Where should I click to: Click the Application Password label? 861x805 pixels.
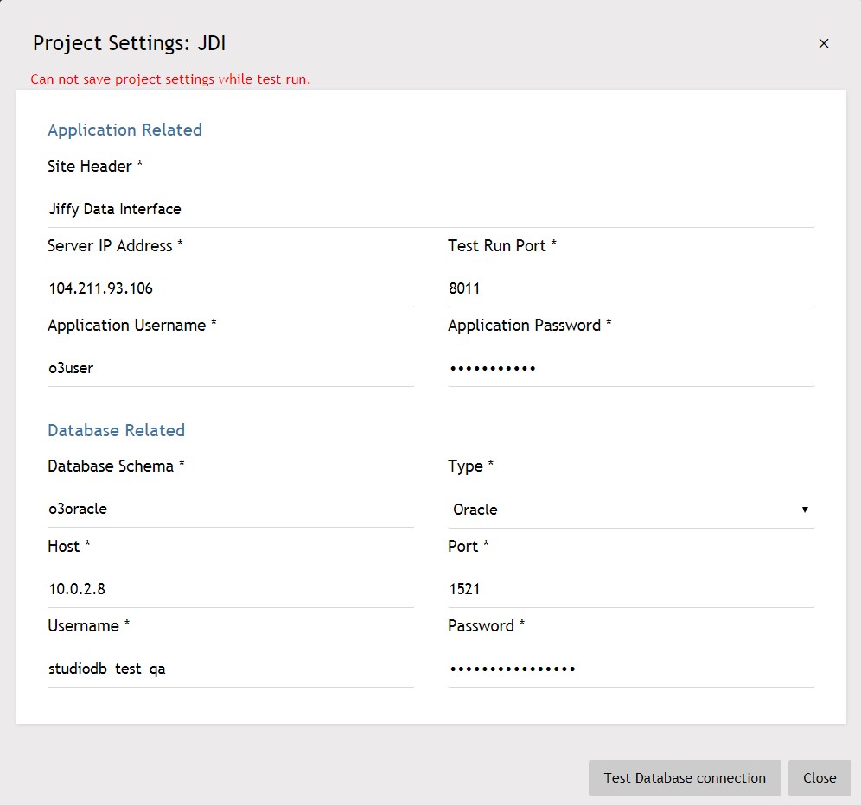pyautogui.click(x=530, y=326)
